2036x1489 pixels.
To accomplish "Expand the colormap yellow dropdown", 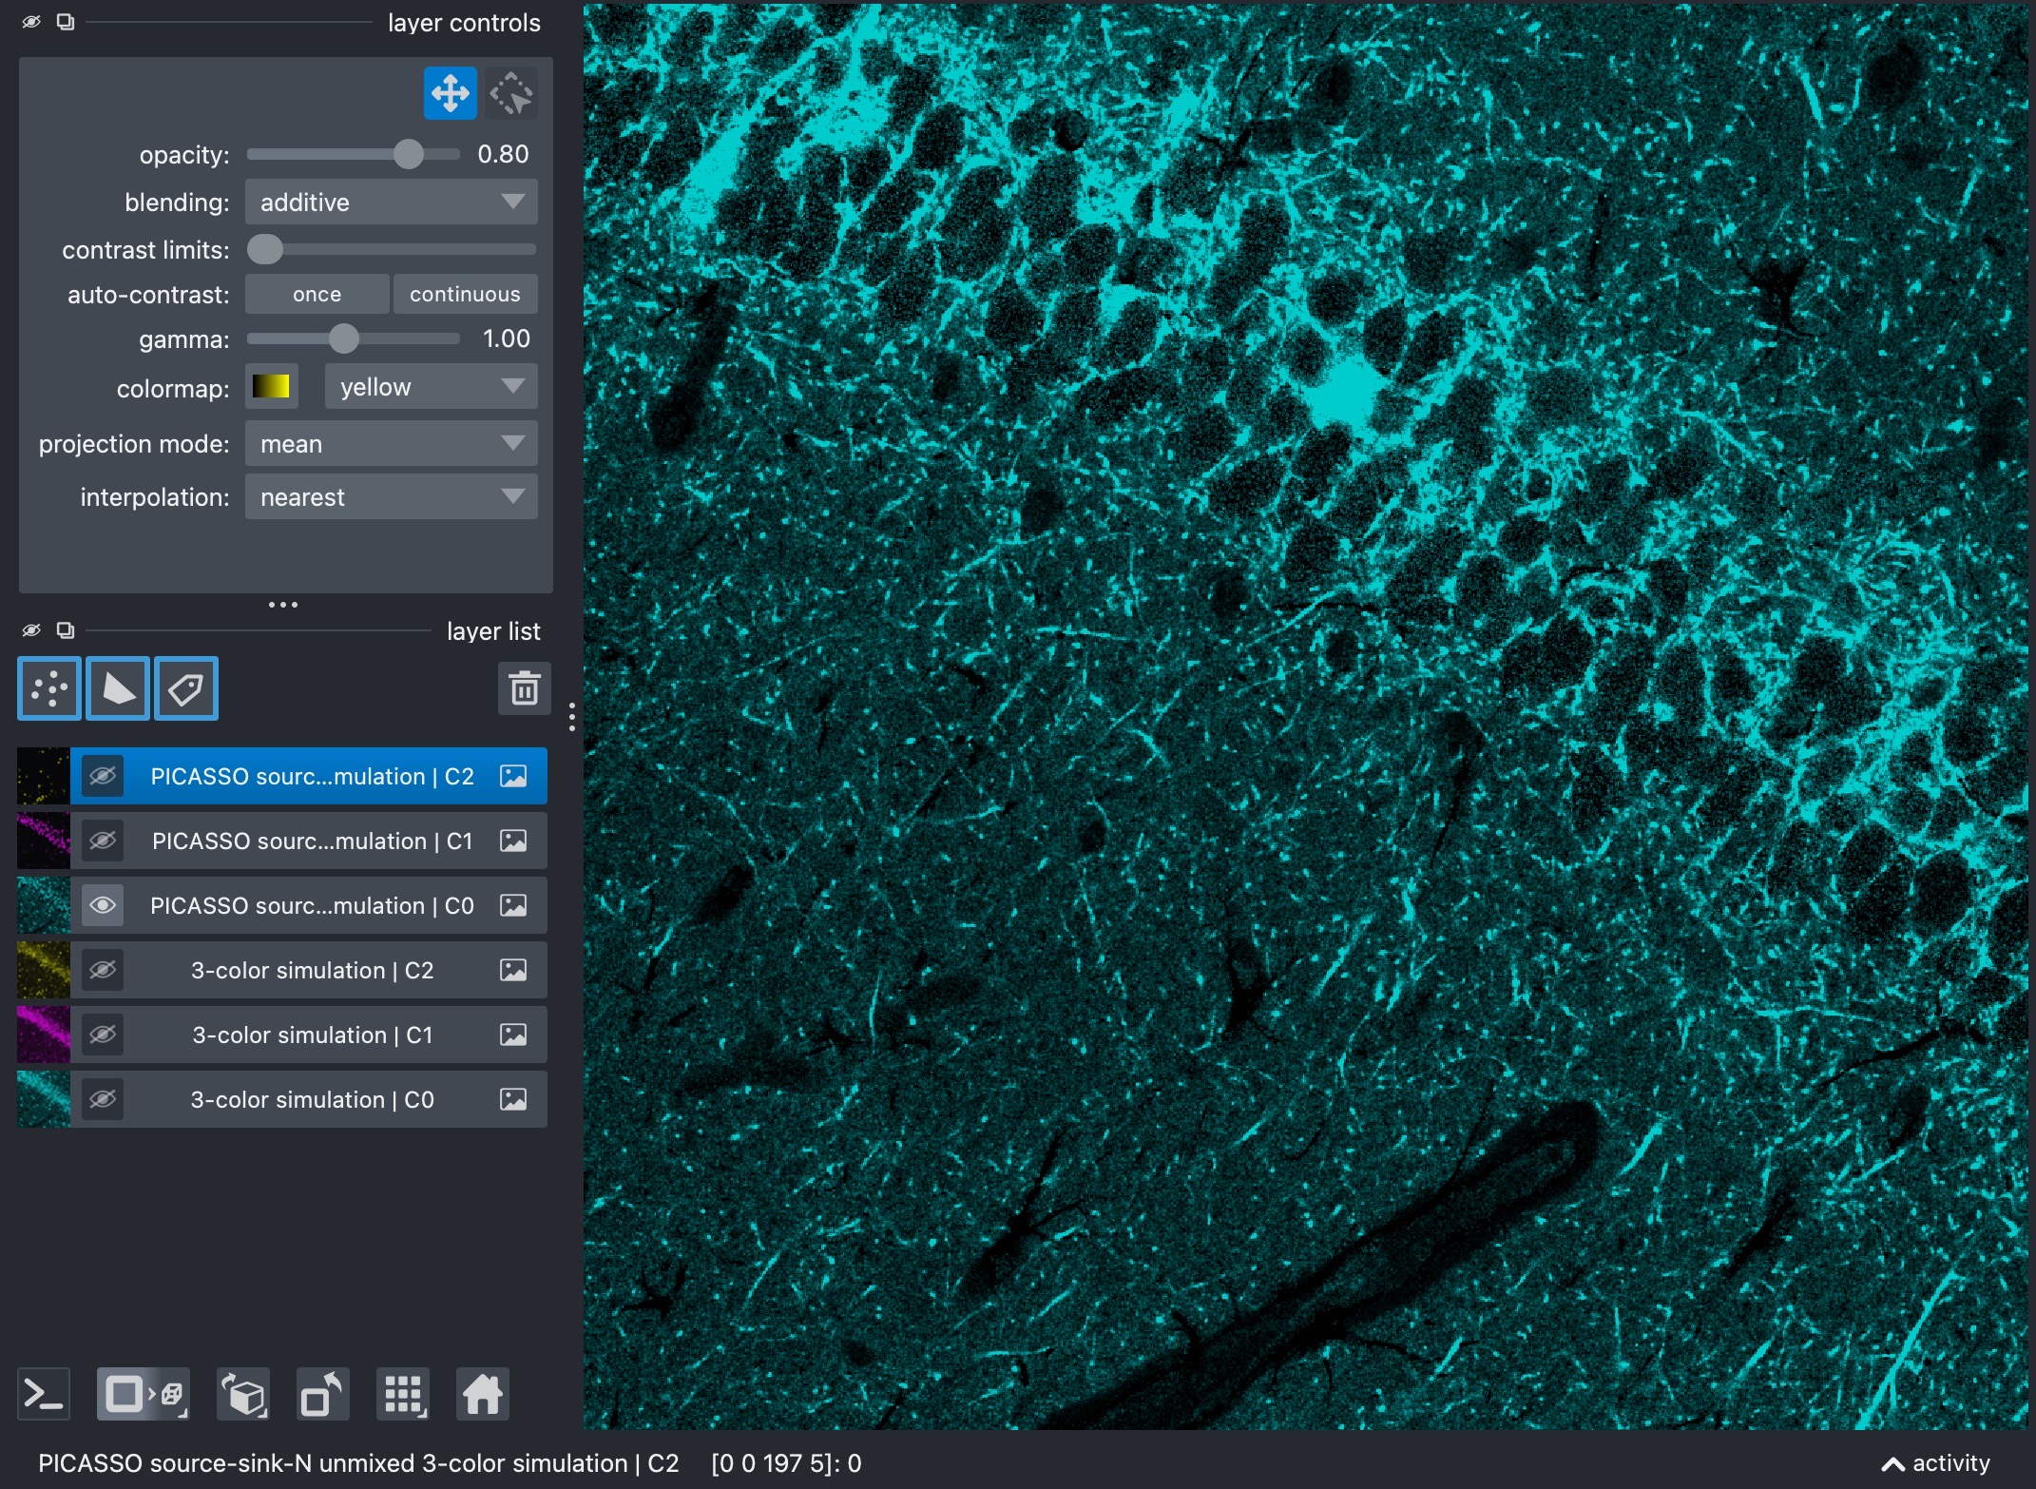I will click(432, 386).
